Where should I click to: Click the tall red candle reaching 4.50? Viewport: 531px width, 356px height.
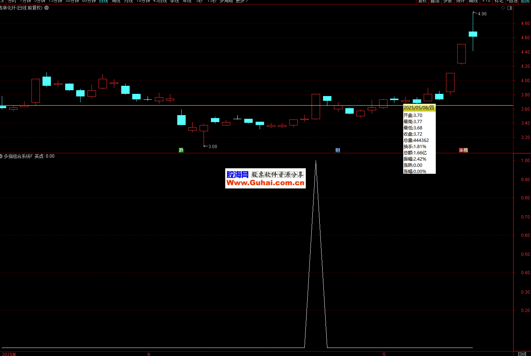pyautogui.click(x=461, y=54)
